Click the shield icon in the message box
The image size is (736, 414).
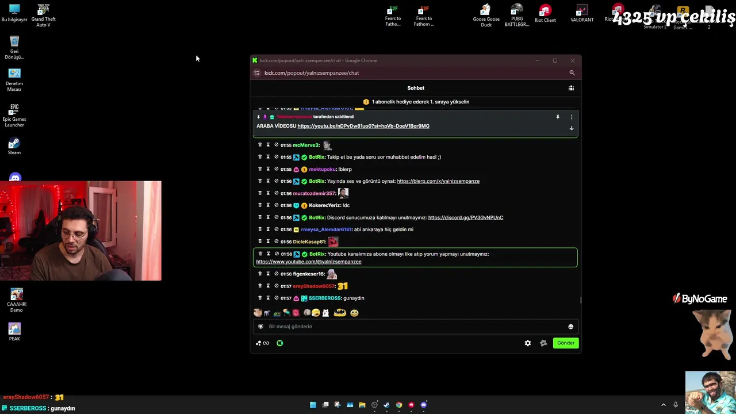[260, 327]
